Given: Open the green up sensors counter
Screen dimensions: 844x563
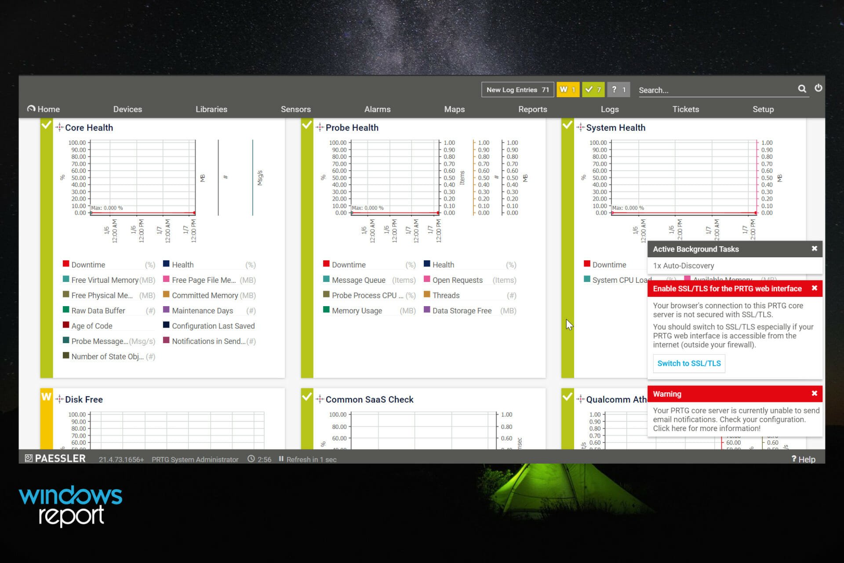Looking at the screenshot, I should click(x=593, y=90).
